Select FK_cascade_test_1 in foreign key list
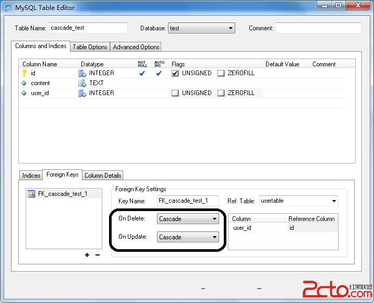The height and width of the screenshot is (303, 374). tap(64, 194)
